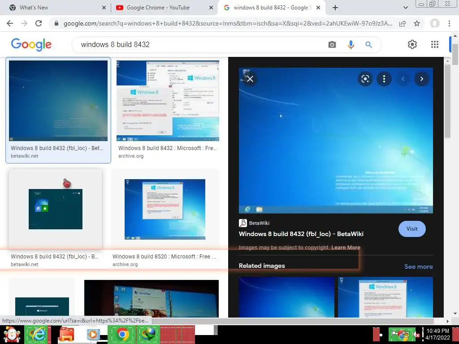Click caption Windows 8 build 8520 : Microsoft
459x344 pixels.
[x=164, y=257]
